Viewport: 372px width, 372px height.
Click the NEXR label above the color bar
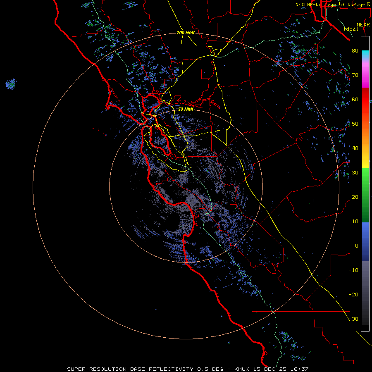(363, 25)
